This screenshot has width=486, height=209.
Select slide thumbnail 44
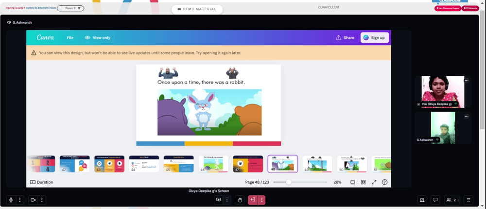[144, 164]
